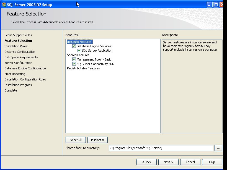This screenshot has width=227, height=170.
Task: Browse for the shared feature directory
Action: tap(218, 148)
